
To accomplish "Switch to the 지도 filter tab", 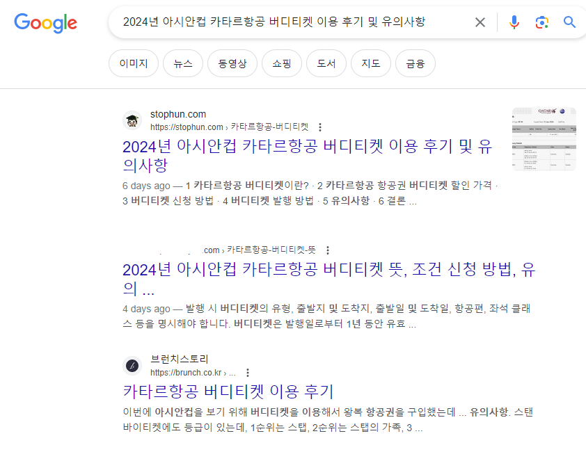I will [371, 63].
